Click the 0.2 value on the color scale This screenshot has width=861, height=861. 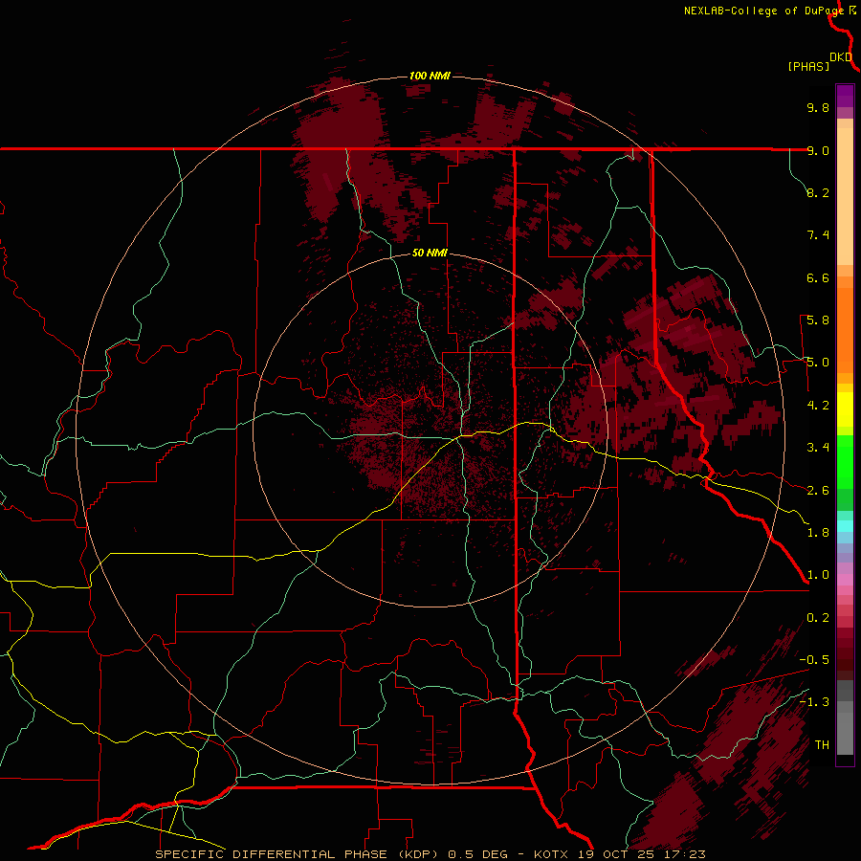click(818, 618)
